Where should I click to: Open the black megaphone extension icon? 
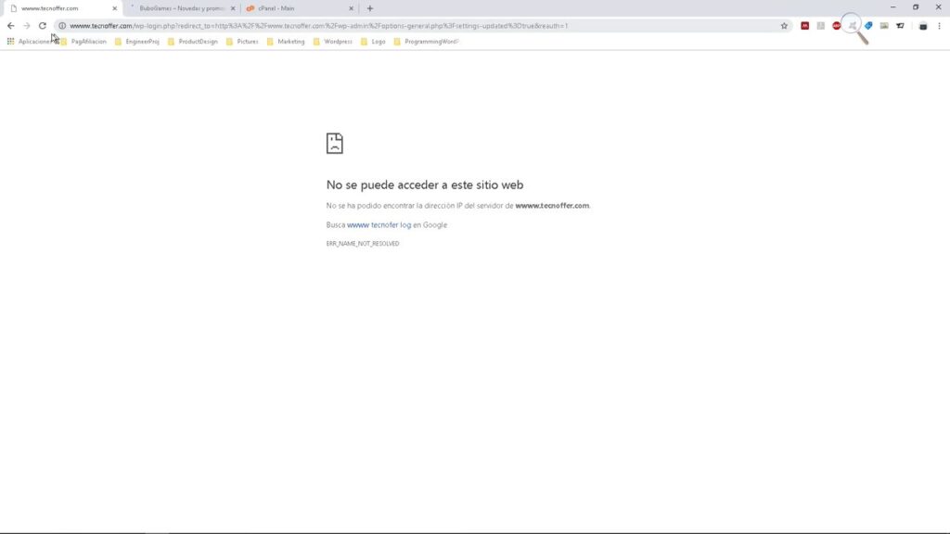pyautogui.click(x=900, y=26)
